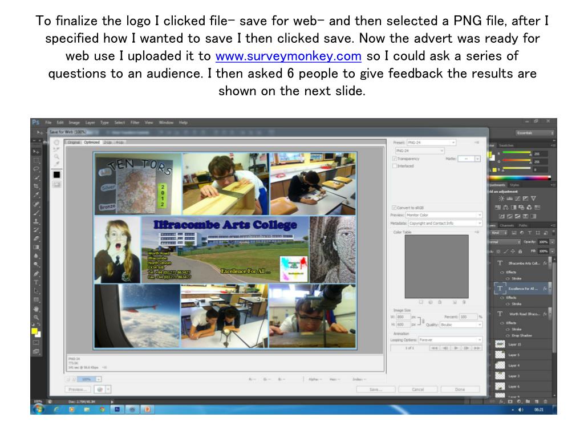Select the Eyedropper tool in Save for Web dialog
The width and height of the screenshot is (584, 438).
click(x=56, y=164)
